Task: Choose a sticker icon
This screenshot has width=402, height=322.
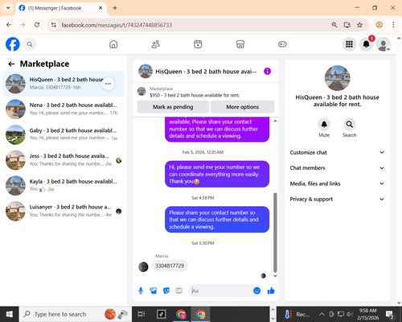Action: click(x=166, y=291)
